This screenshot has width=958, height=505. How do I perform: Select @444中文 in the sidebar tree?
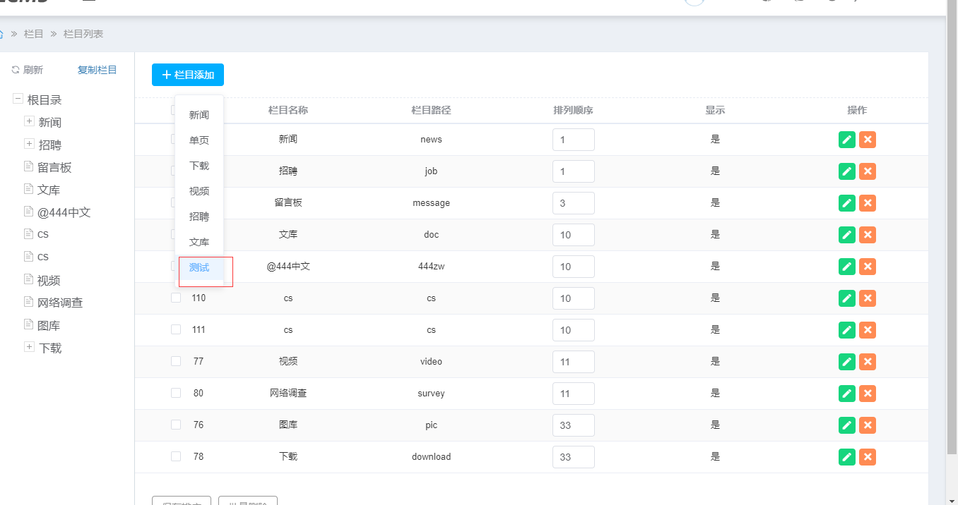64,212
